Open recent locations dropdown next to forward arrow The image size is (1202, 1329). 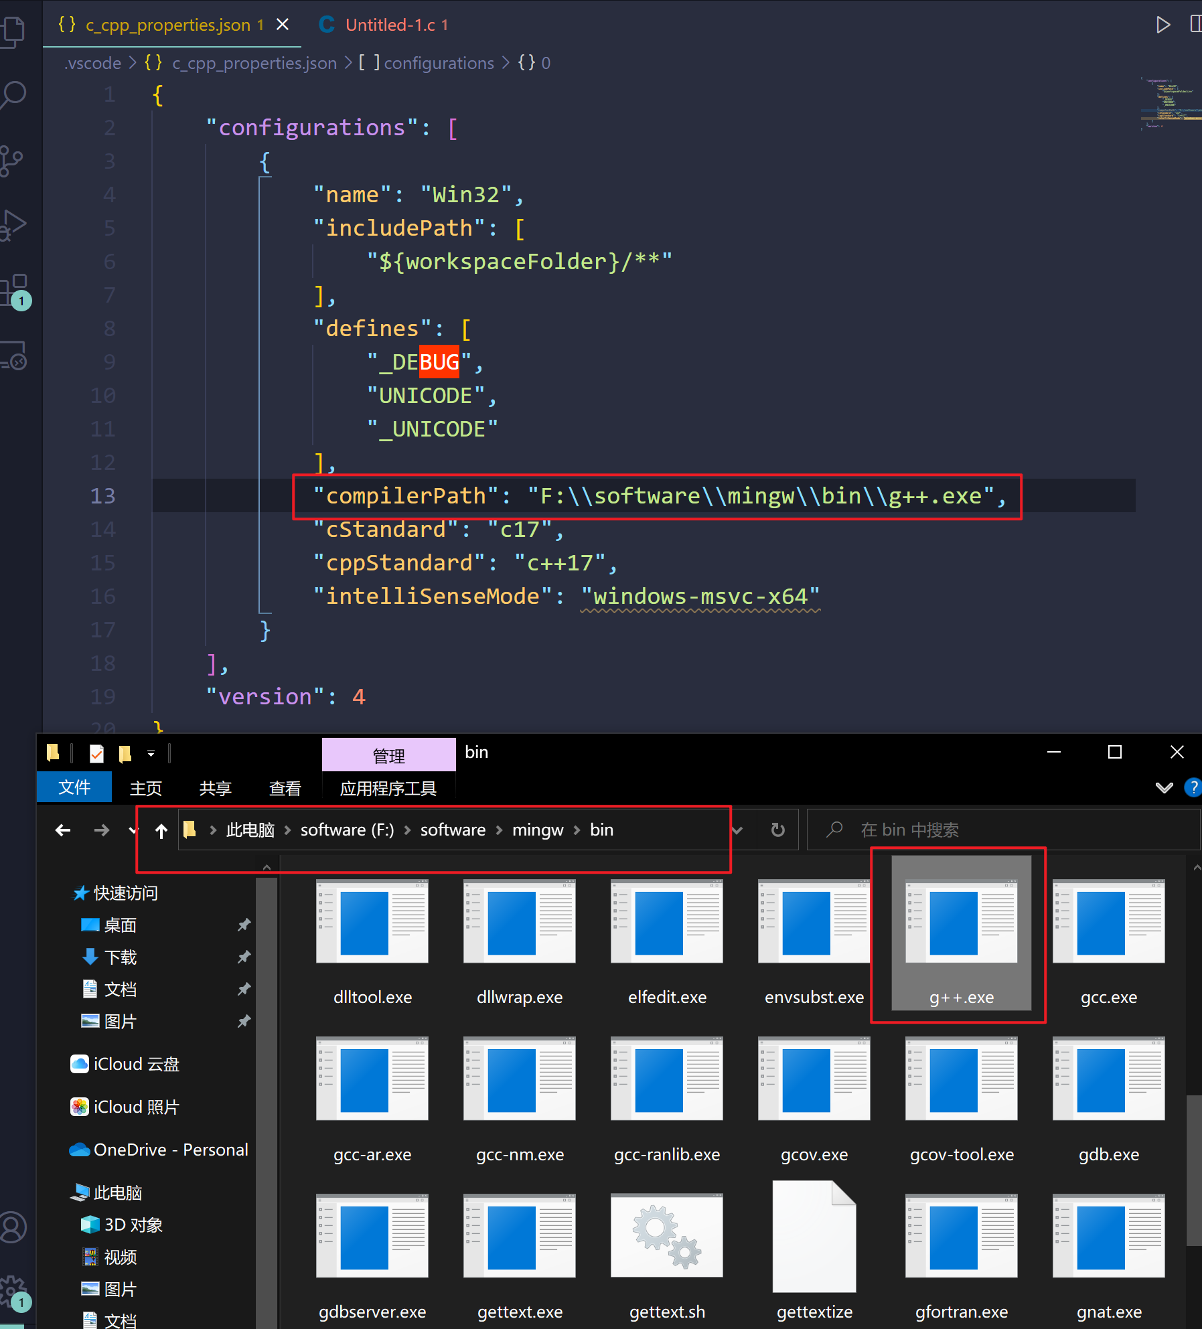pos(133,830)
